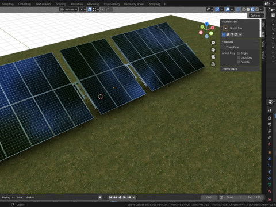Choose the invert selection mode
276x207 pixels.
236,34
